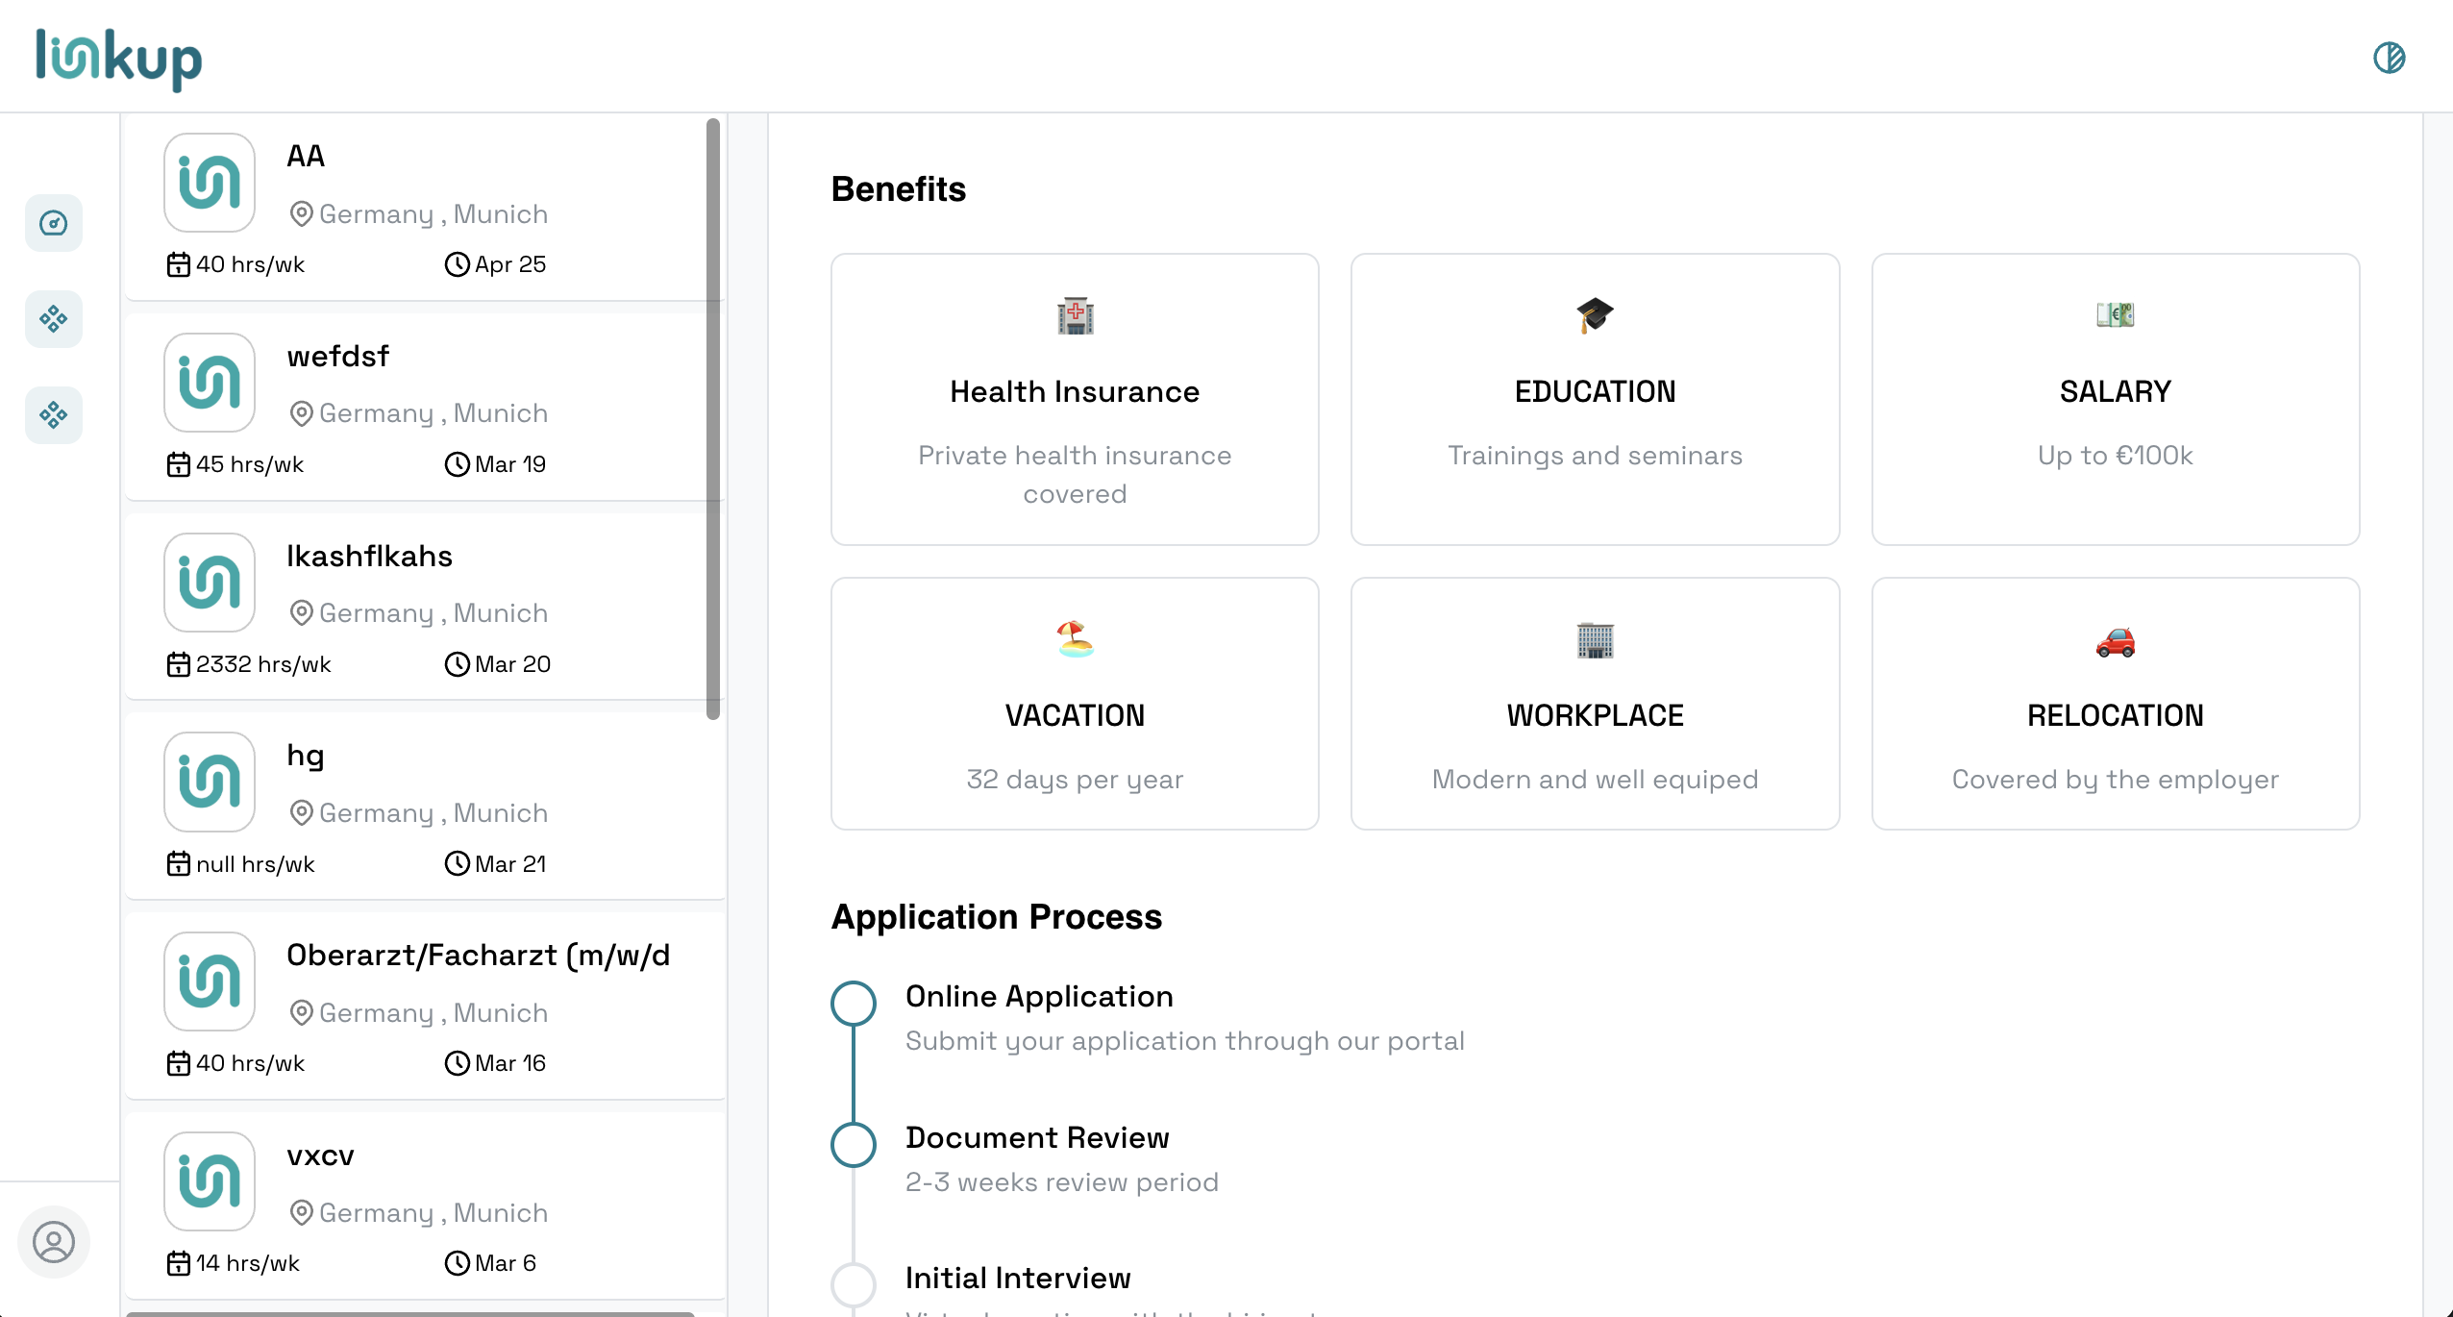Click the Health Insurance benefit card

click(x=1074, y=400)
